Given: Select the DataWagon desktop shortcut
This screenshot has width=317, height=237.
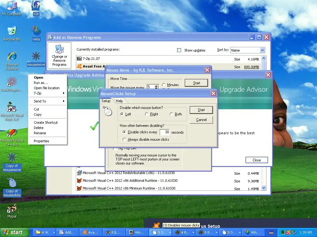Looking at the screenshot, I should pyautogui.click(x=12, y=84).
